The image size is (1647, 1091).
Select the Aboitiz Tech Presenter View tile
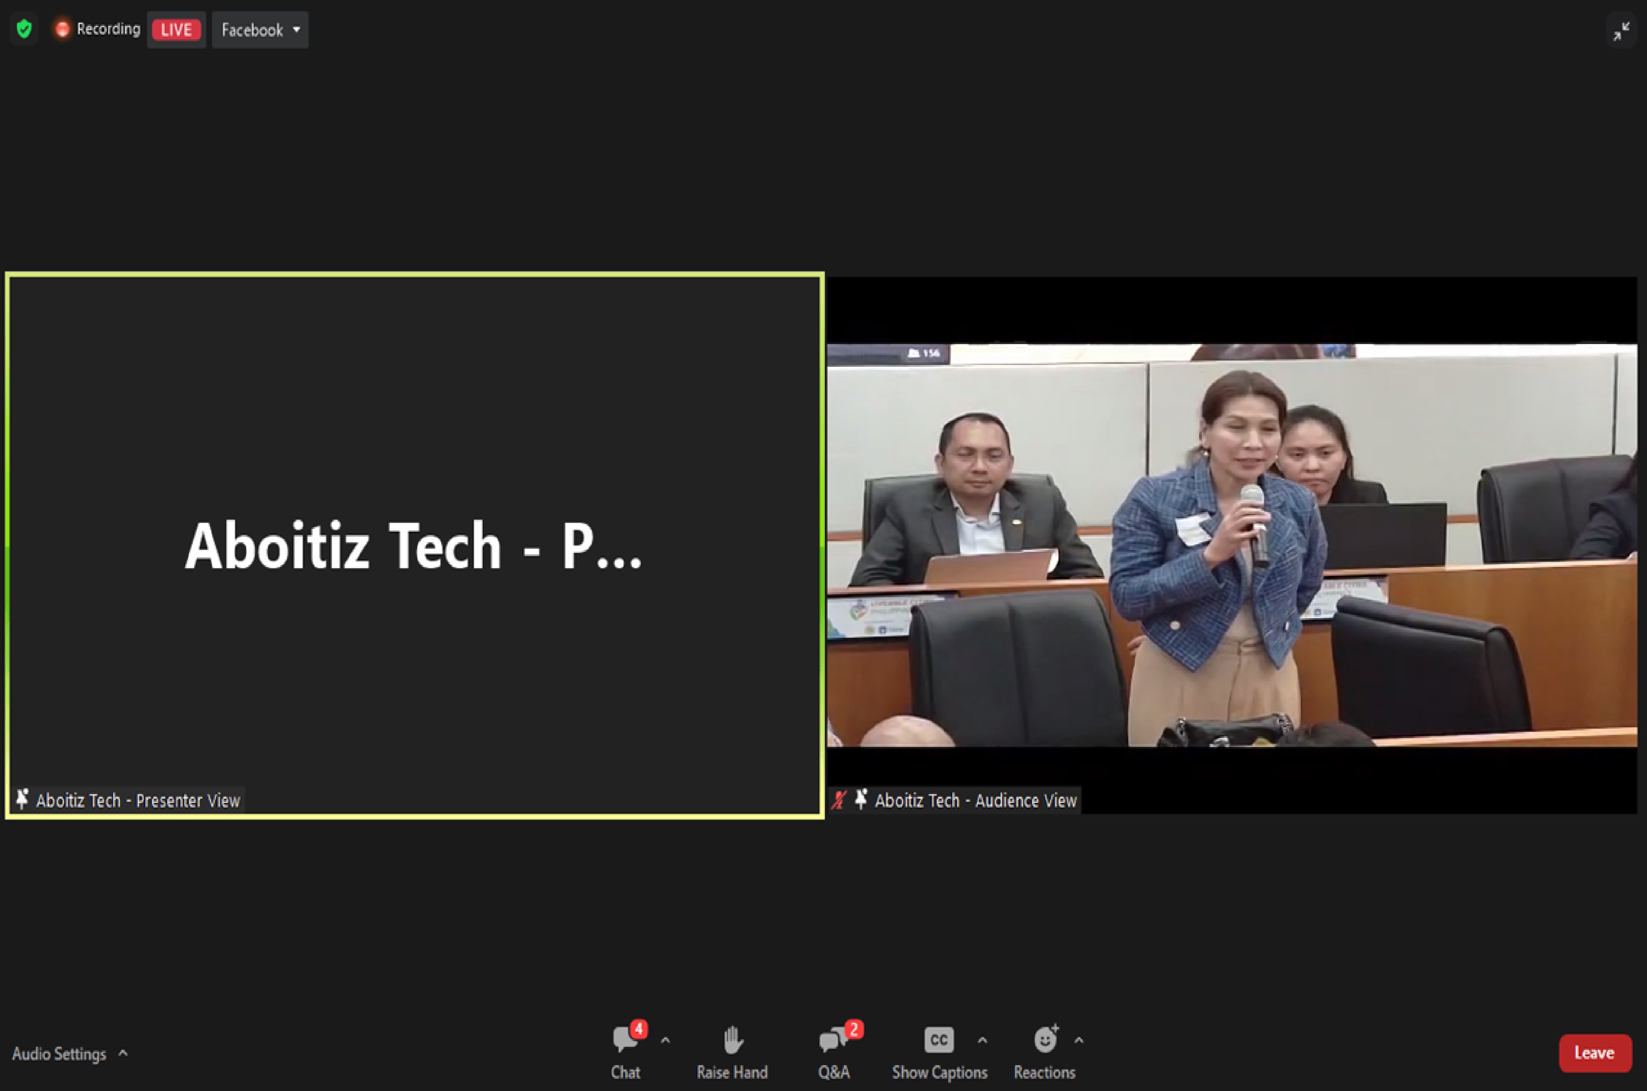[x=414, y=545]
